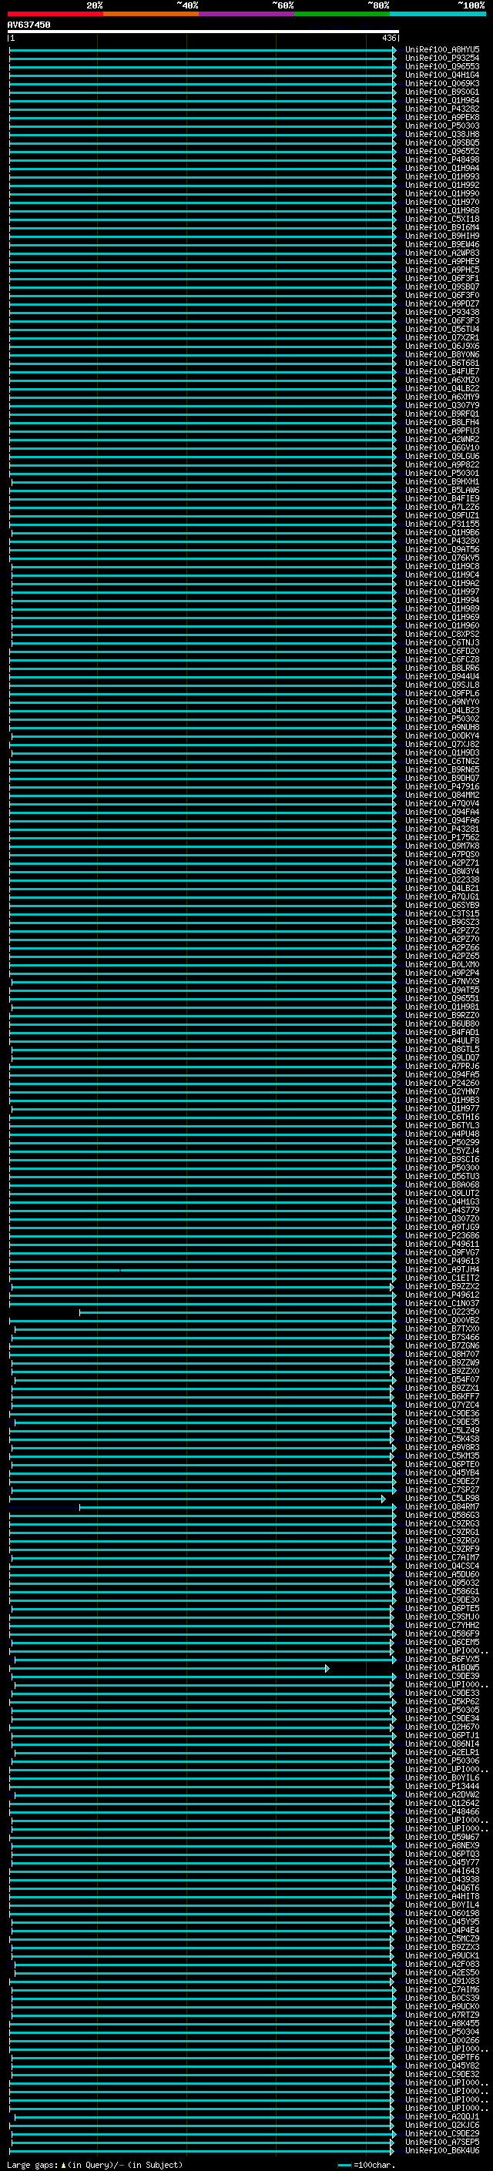
Task: Open hit UniRef100_P93254
Action: [442, 59]
